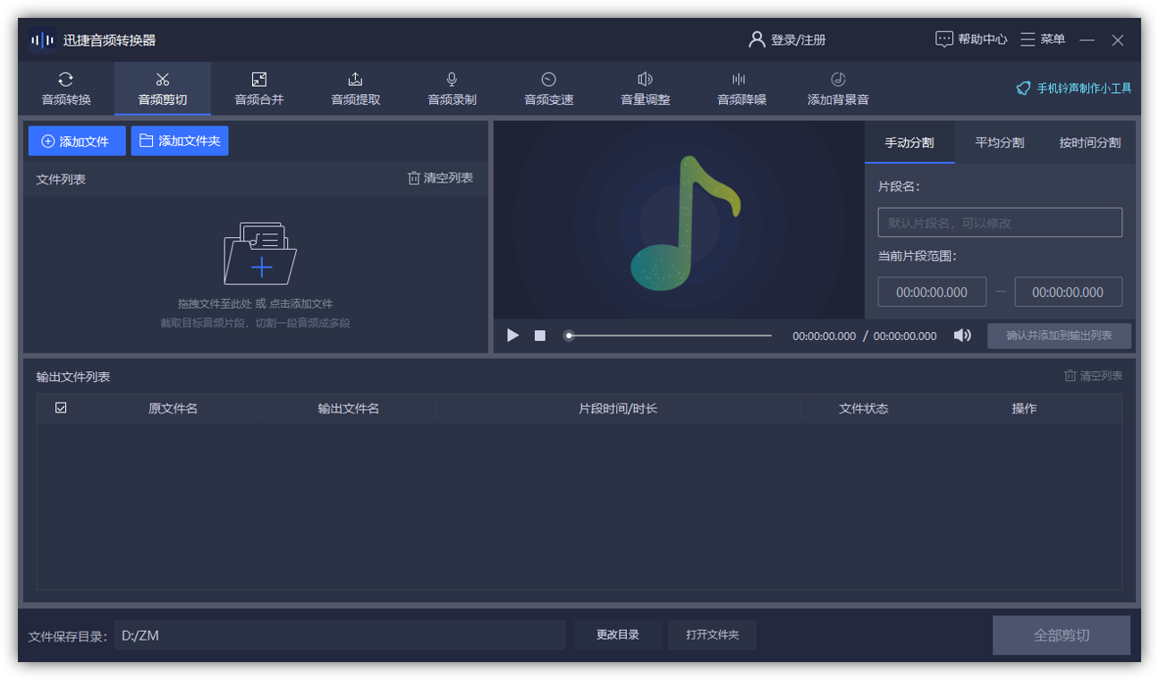Click the playback progress slider
Screen dimensions: 1159x680
click(x=669, y=336)
